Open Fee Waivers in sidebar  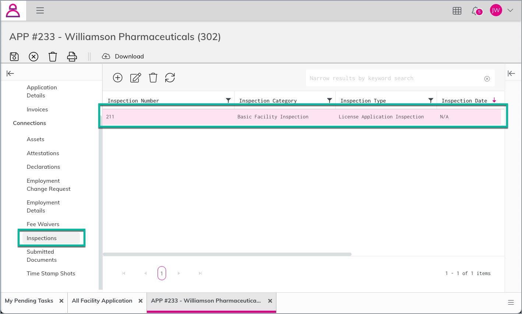(x=43, y=224)
